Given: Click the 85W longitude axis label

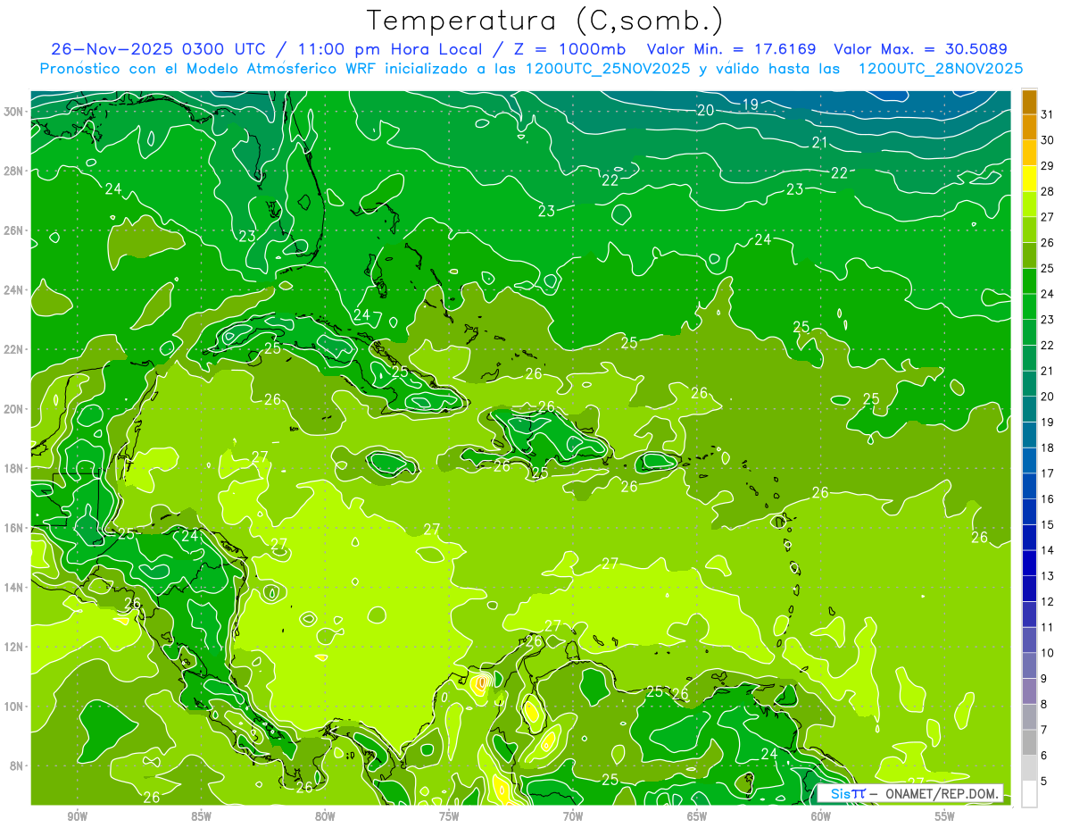Looking at the screenshot, I should point(201,816).
